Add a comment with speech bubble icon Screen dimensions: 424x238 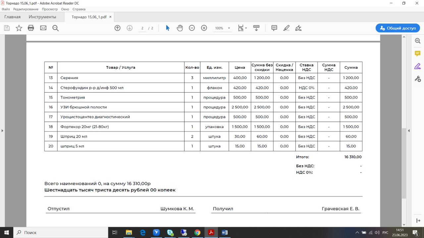274,28
